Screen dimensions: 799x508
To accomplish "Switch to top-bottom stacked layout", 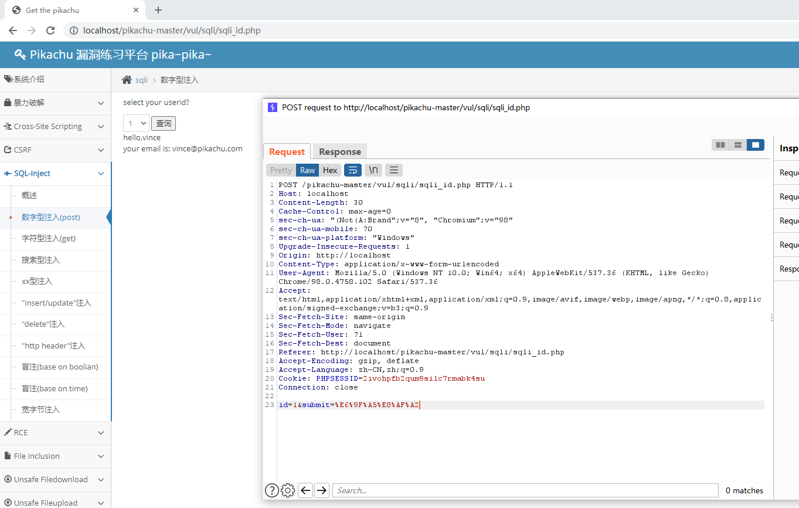I will click(738, 145).
